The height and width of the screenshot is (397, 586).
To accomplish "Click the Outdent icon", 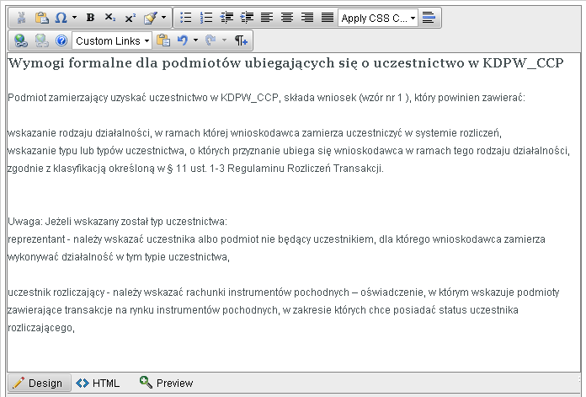I will coord(226,18).
